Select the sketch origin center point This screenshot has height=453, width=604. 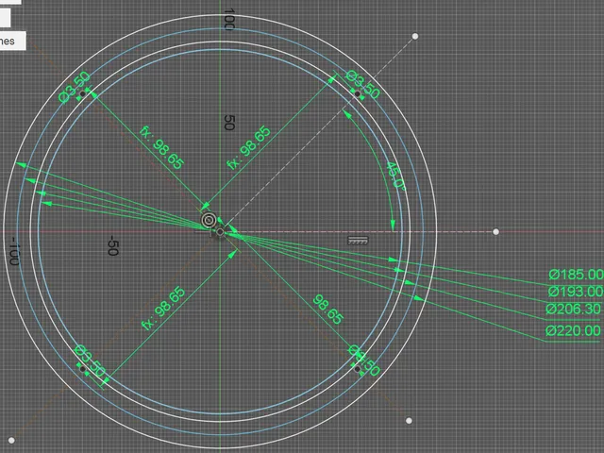coord(220,232)
